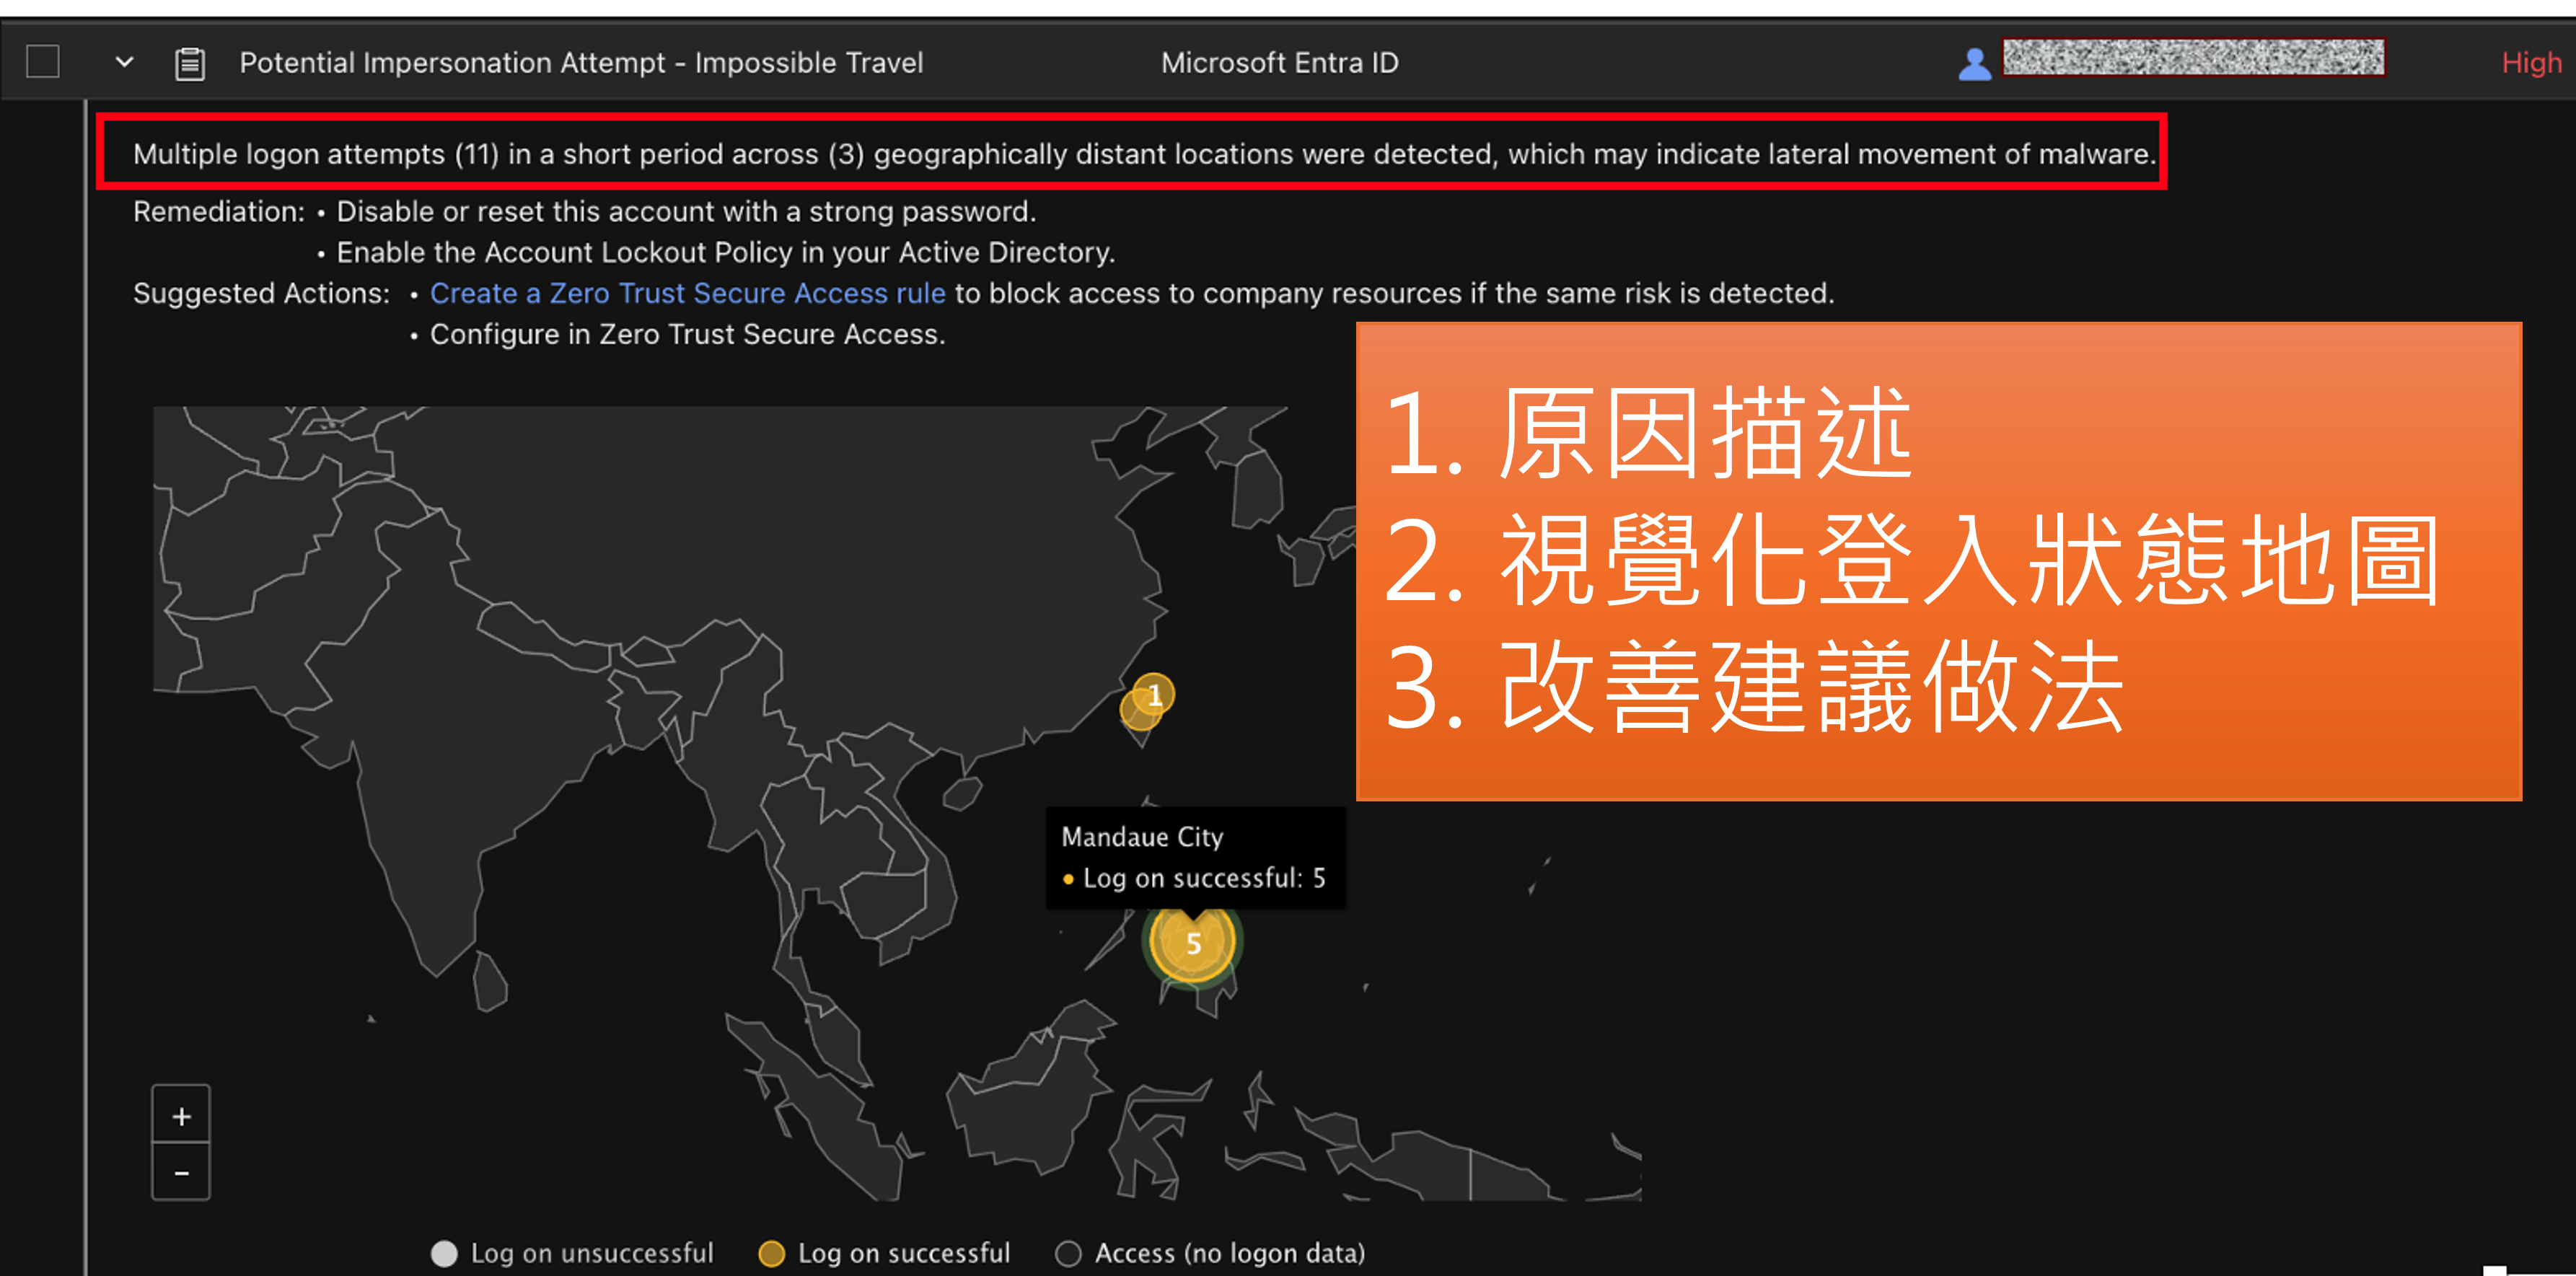Zoom in on the map with the plus button
The height and width of the screenshot is (1276, 2576).
coord(181,1116)
